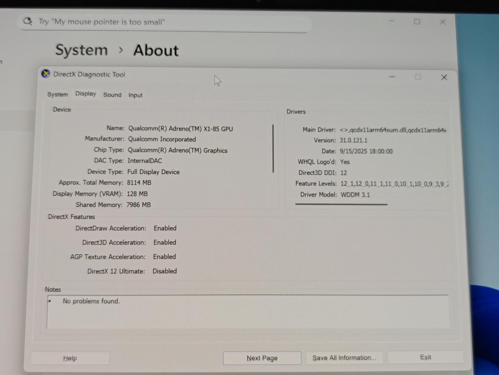Click the Feature Levels value list
499x375 pixels.
[x=394, y=184]
